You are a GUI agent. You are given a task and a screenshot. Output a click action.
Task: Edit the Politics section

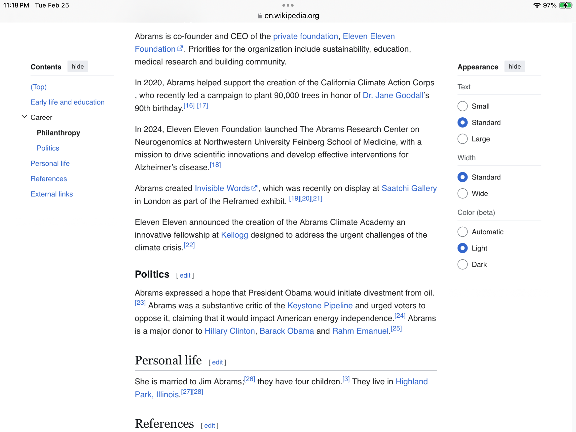click(185, 275)
